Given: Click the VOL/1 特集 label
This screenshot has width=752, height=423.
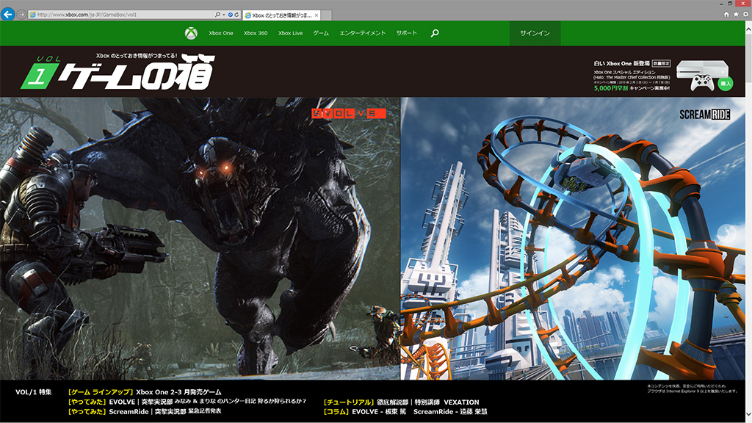Looking at the screenshot, I should click(x=34, y=392).
